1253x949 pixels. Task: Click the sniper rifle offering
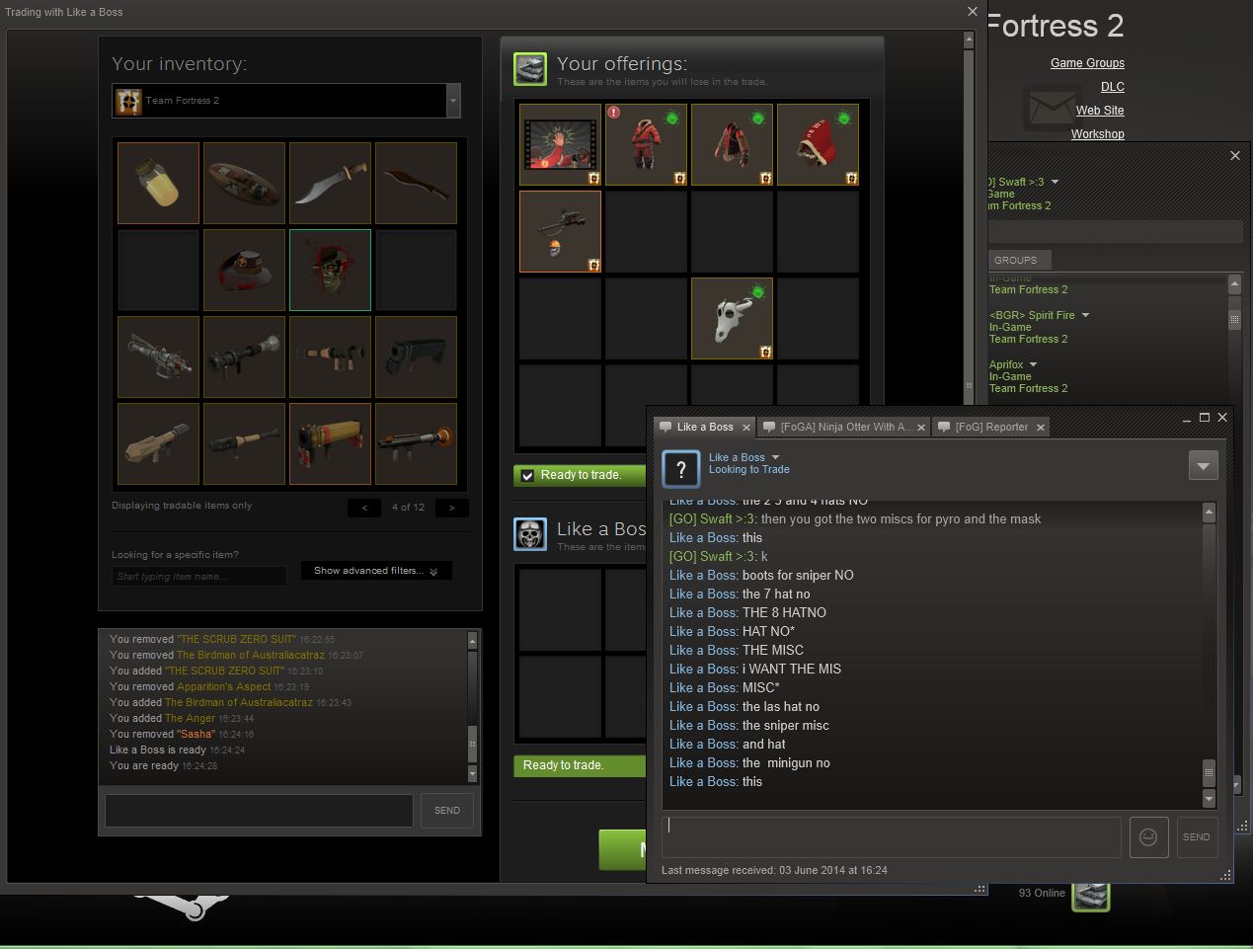point(560,231)
